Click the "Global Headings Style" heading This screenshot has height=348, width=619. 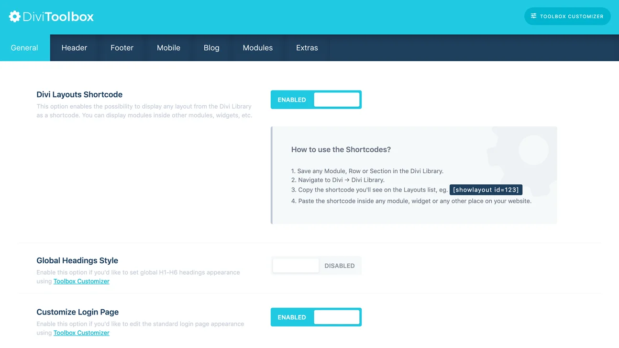point(77,260)
